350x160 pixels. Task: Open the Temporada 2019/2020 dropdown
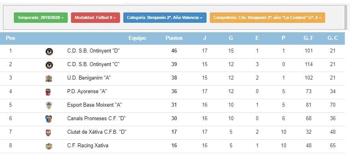[41, 18]
